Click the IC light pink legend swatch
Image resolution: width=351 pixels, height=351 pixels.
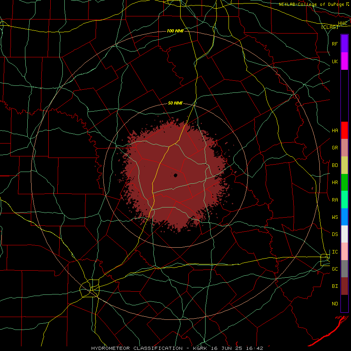pos(344,252)
